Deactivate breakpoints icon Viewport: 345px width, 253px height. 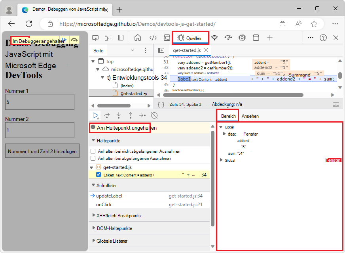pyautogui.click(x=154, y=115)
